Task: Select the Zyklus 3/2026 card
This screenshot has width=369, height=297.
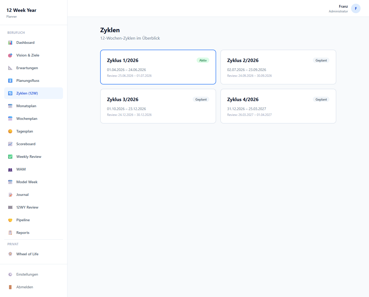Action: click(158, 106)
